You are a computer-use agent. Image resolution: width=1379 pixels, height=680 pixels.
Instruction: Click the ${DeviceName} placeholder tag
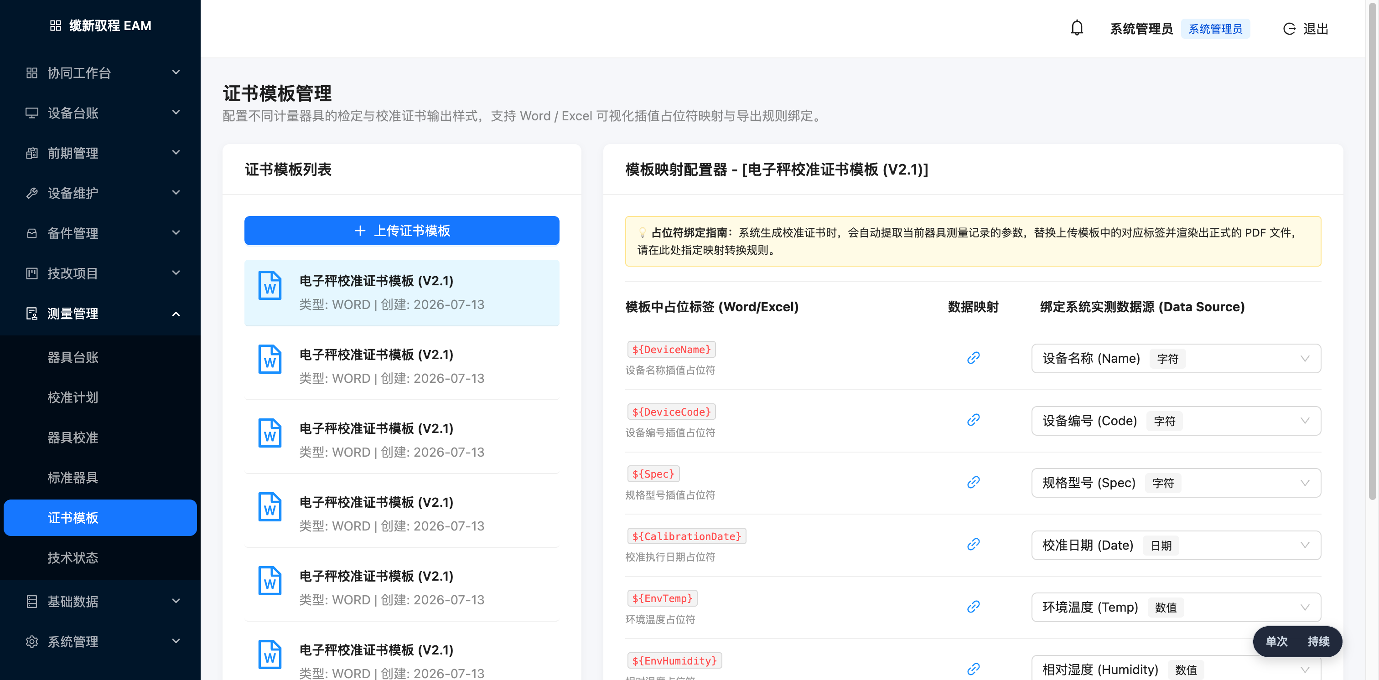(671, 350)
